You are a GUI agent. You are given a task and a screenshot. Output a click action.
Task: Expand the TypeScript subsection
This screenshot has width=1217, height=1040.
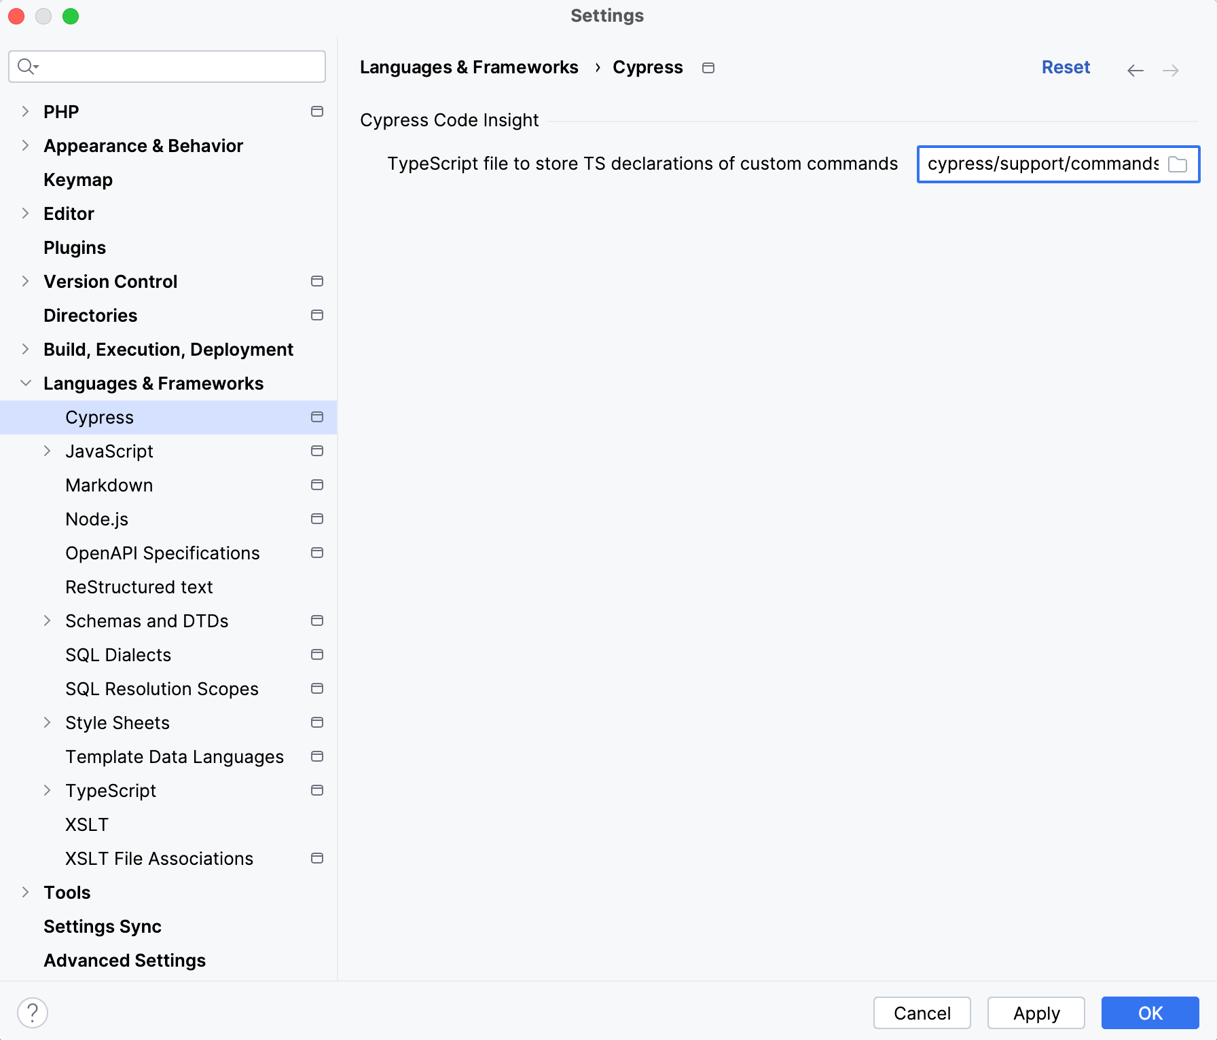point(47,790)
